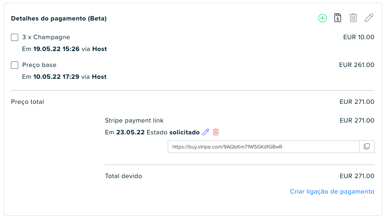Click the EUR 261.00 base price amount
This screenshot has height=220, width=385.
(x=356, y=65)
